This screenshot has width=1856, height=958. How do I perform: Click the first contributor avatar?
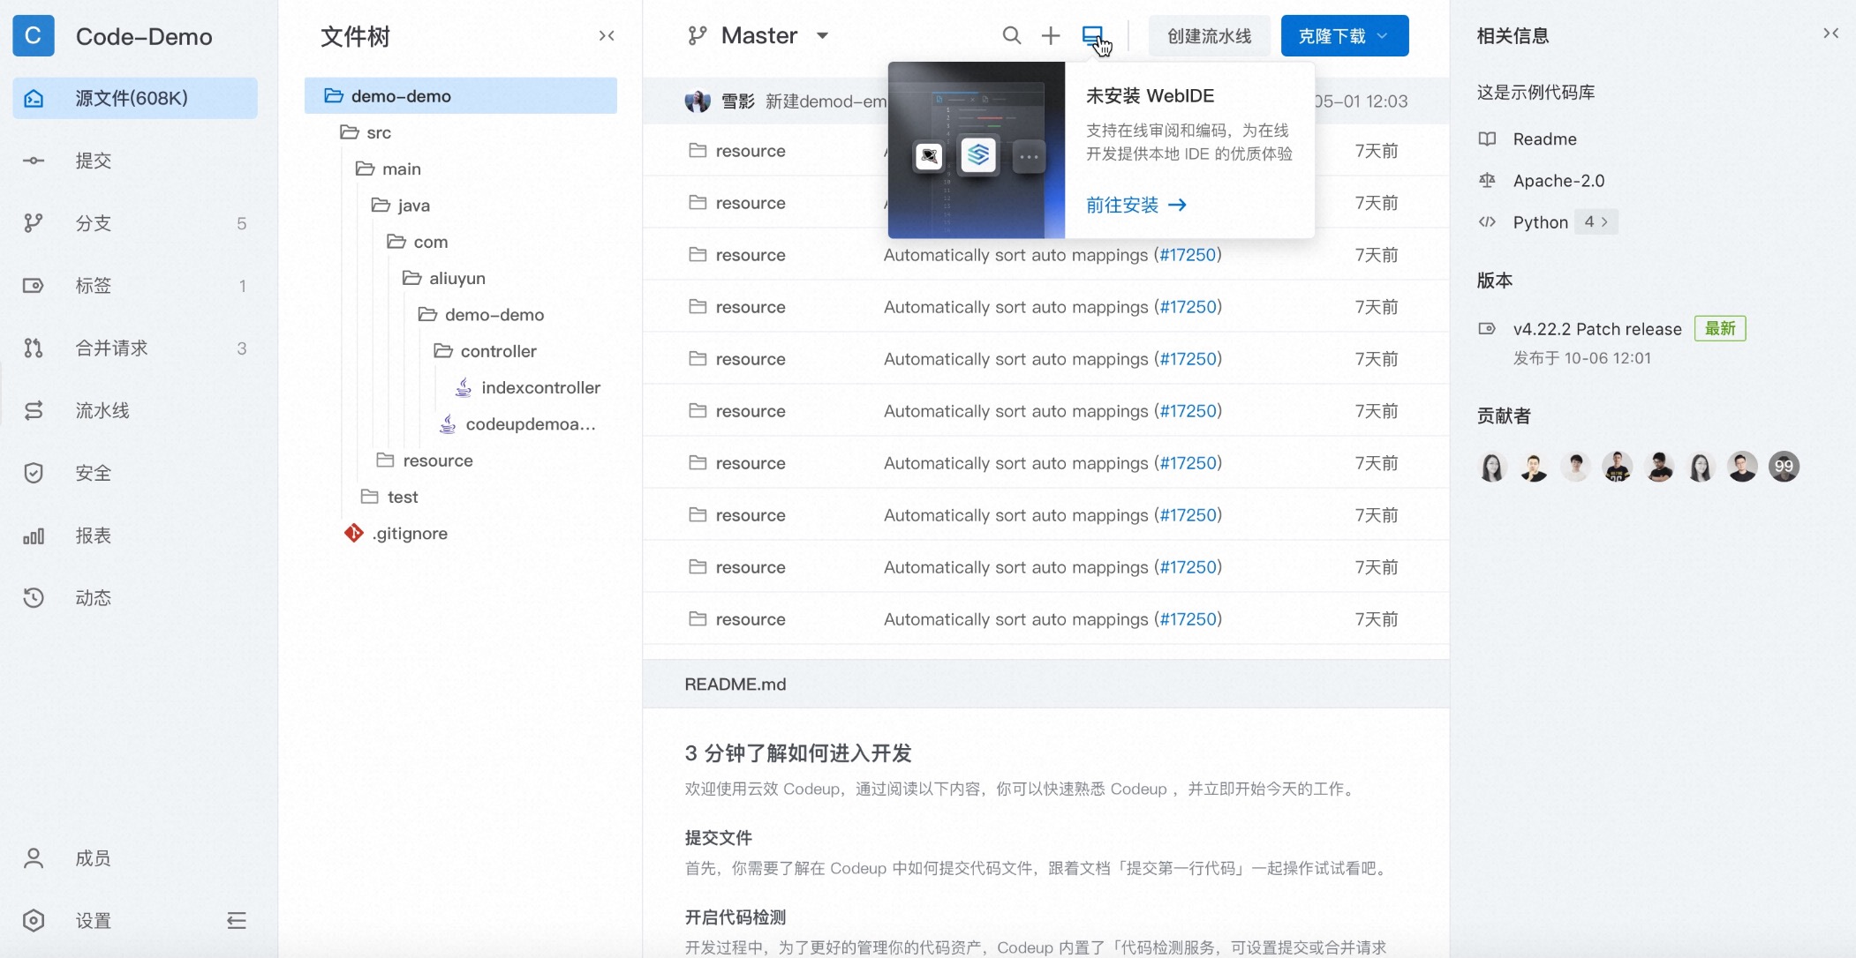tap(1492, 467)
